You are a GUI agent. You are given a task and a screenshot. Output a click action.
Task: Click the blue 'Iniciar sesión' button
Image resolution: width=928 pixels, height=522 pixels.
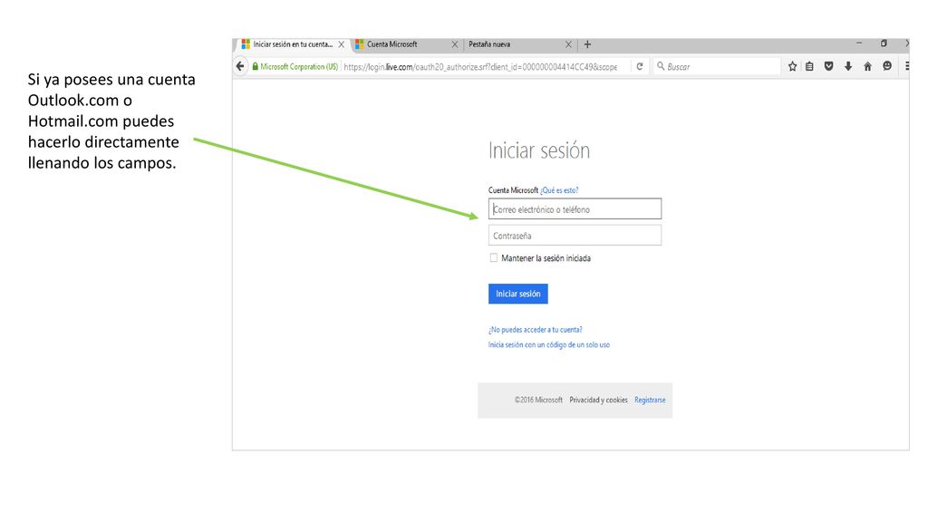[x=517, y=294]
